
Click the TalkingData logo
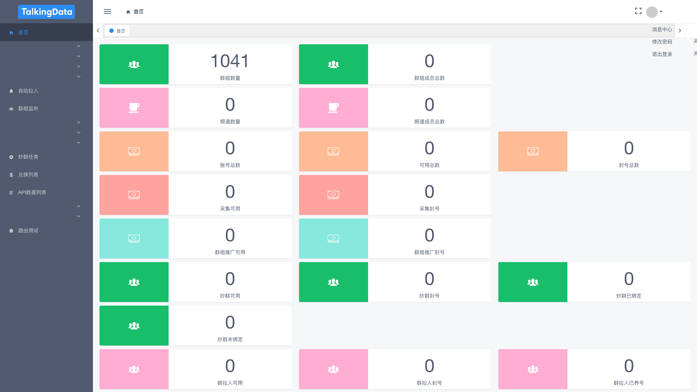46,12
